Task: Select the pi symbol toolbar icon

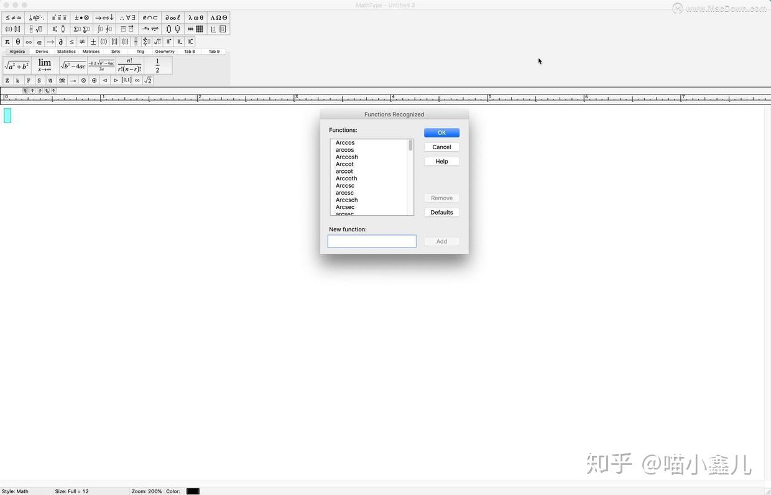Action: pyautogui.click(x=7, y=42)
